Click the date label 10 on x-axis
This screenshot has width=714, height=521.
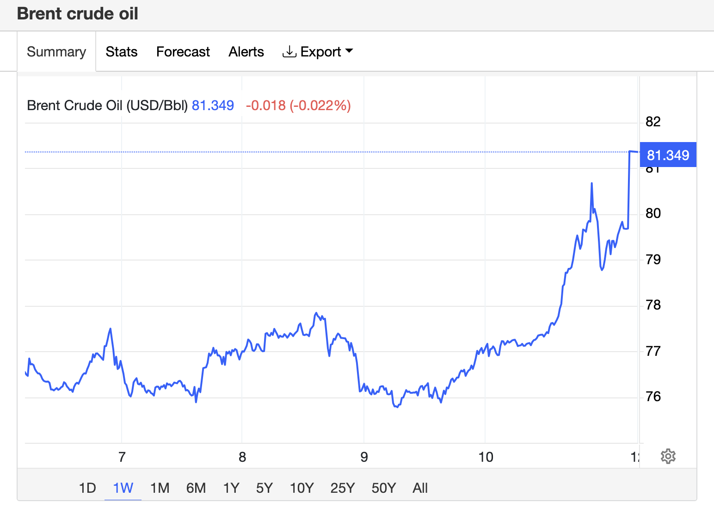coord(486,457)
